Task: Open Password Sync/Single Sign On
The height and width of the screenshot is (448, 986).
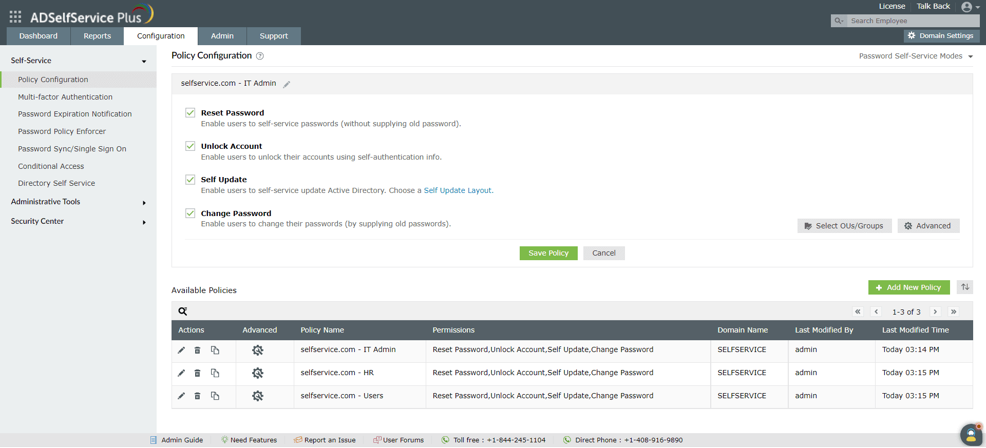Action: pos(72,149)
